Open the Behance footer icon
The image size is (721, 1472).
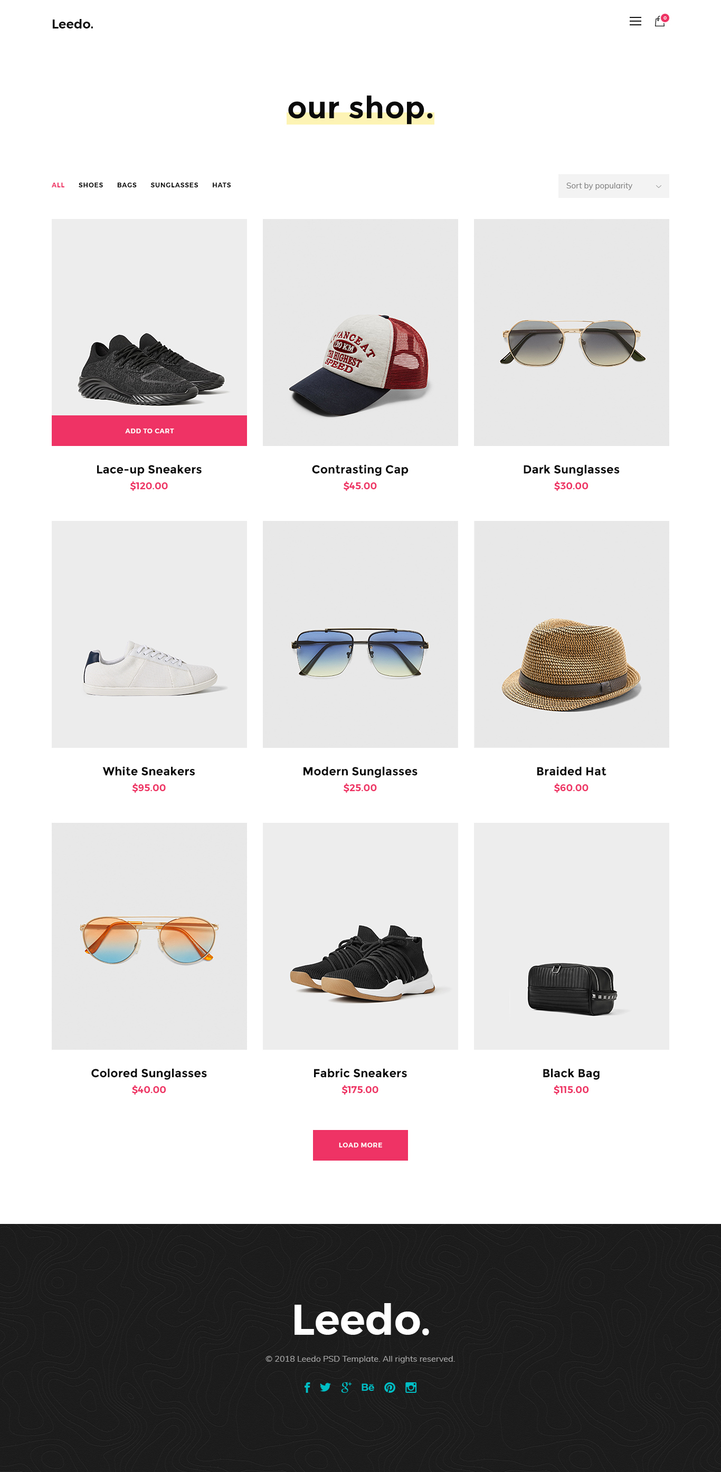367,1387
